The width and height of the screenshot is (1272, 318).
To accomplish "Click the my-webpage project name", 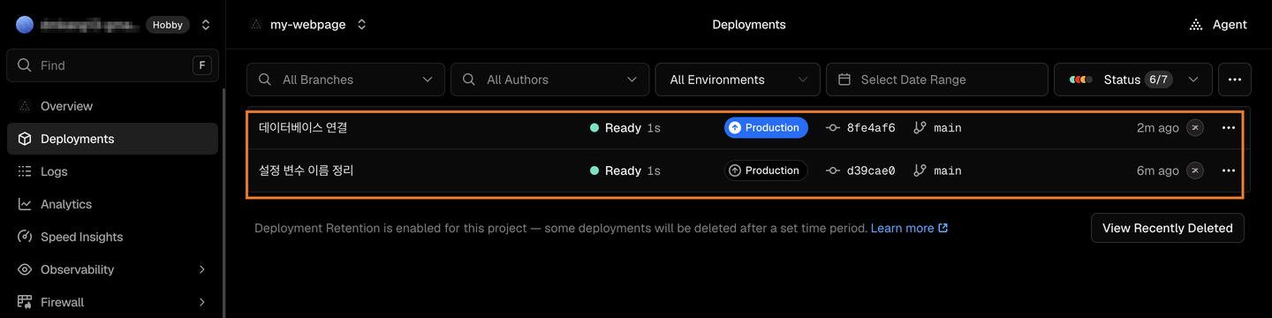I will (308, 25).
